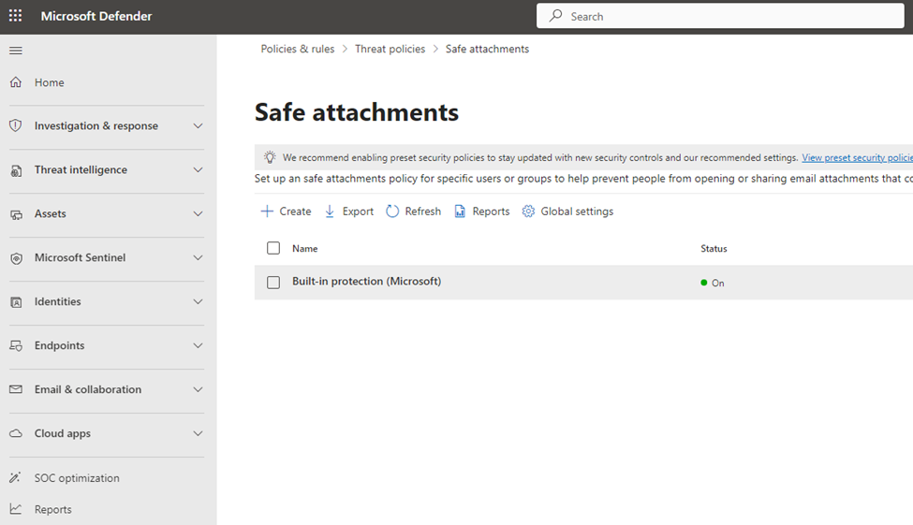Click the Refresh circular arrow icon
Viewport: 913px width, 525px height.
[x=392, y=211]
